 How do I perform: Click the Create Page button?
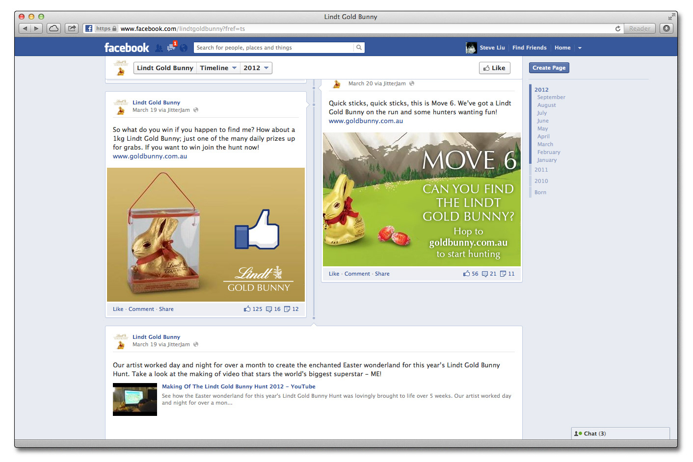click(549, 68)
